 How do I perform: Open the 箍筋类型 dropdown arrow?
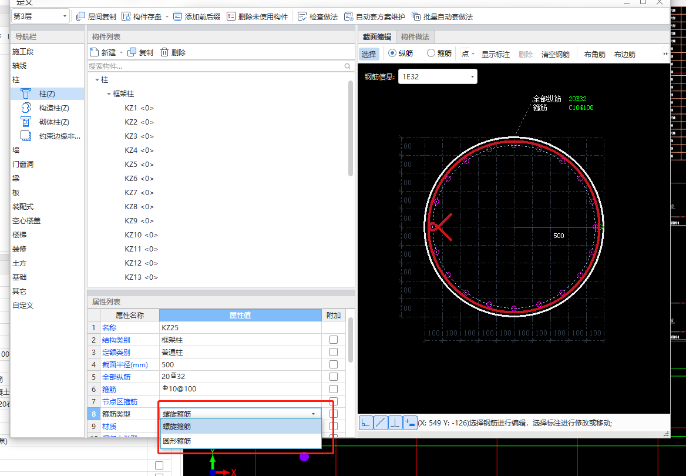pos(313,414)
